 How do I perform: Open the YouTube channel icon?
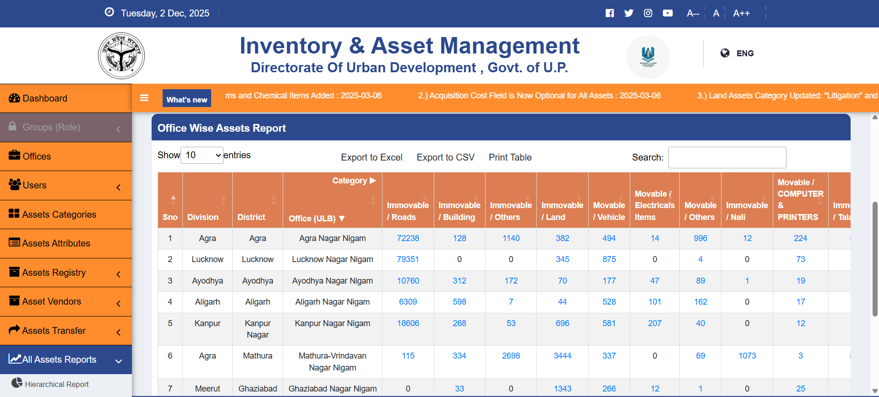(x=668, y=13)
